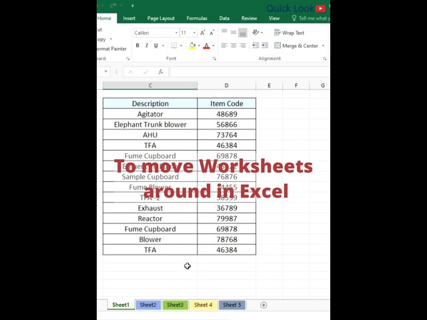Open the Data ribbon tab
Viewport: 427px width, 320px height.
(x=224, y=18)
